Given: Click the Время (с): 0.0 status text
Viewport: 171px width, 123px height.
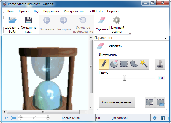Looking at the screenshot, I should (x=71, y=118).
